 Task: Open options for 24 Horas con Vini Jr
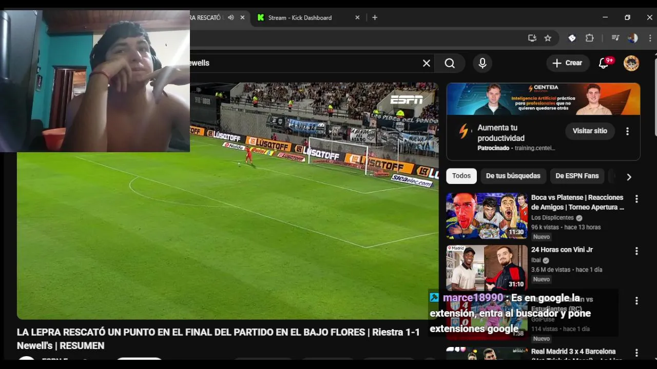(x=636, y=251)
